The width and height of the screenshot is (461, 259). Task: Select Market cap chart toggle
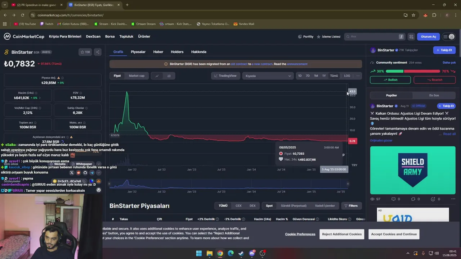click(136, 76)
